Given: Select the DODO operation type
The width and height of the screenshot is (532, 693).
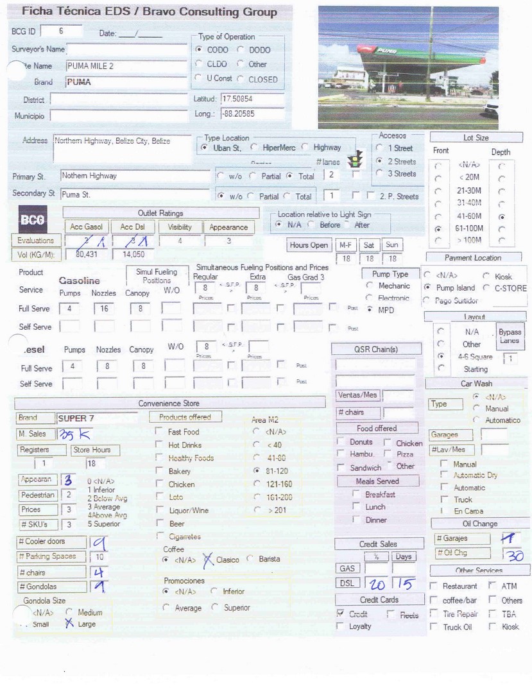Looking at the screenshot, I should [241, 49].
